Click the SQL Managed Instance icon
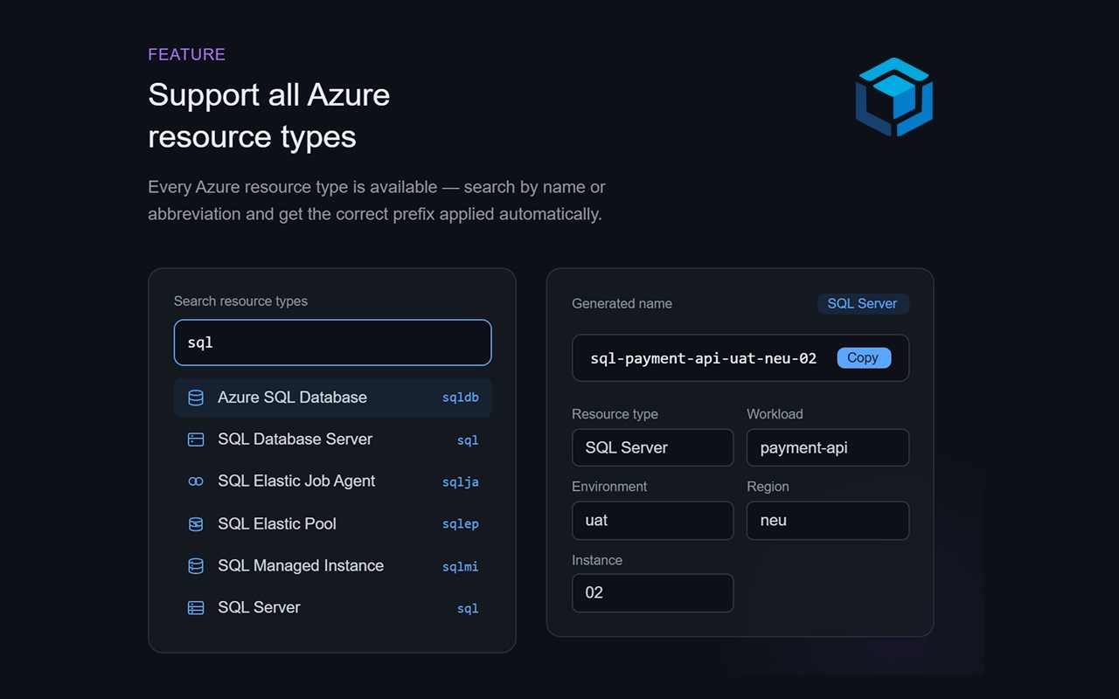Image resolution: width=1119 pixels, height=699 pixels. pos(196,566)
